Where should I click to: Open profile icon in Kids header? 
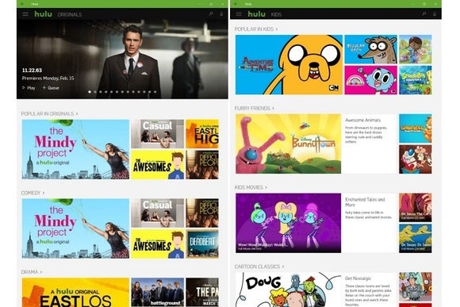coord(435,13)
